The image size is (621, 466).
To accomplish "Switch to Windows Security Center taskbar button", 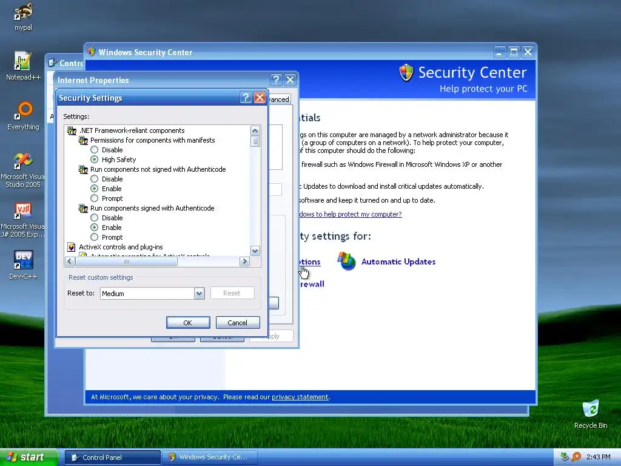I will click(210, 458).
